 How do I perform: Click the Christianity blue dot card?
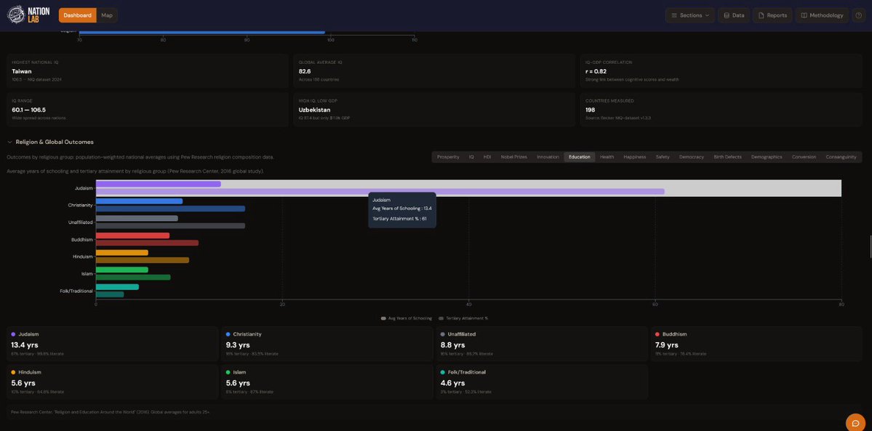327,344
